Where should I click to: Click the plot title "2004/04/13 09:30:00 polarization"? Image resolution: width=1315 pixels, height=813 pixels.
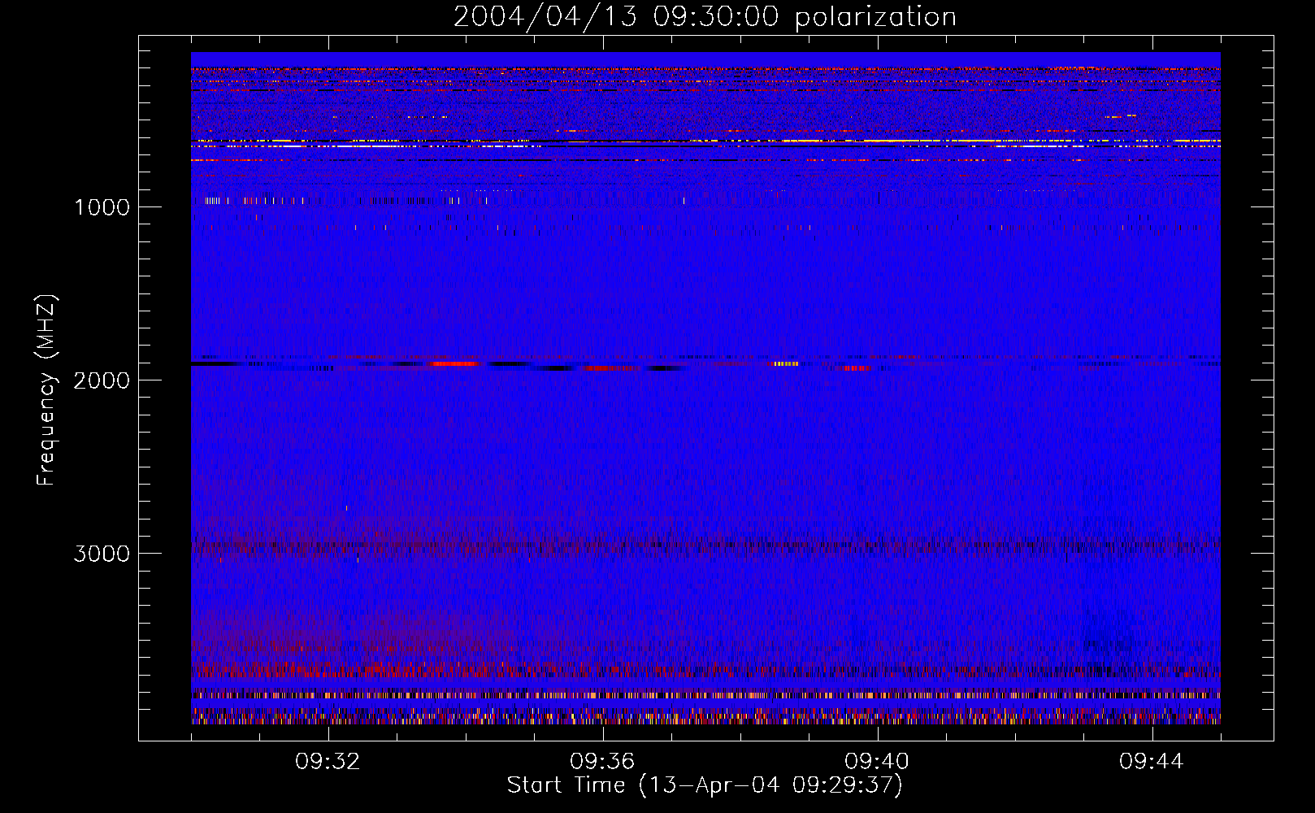[705, 16]
